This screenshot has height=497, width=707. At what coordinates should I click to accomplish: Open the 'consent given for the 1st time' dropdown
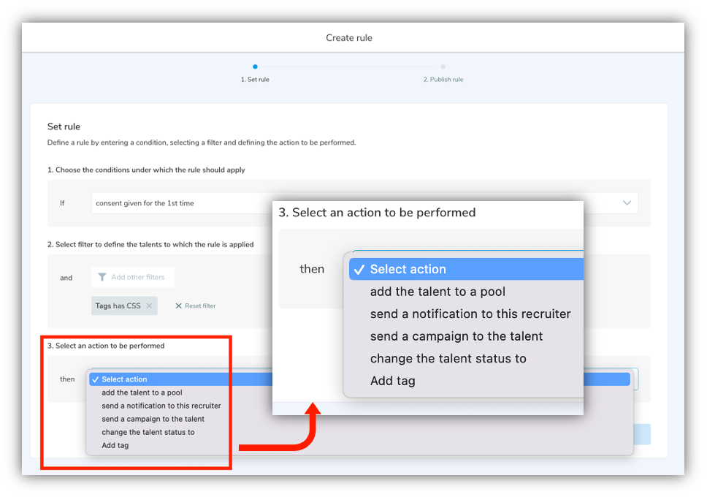point(175,203)
